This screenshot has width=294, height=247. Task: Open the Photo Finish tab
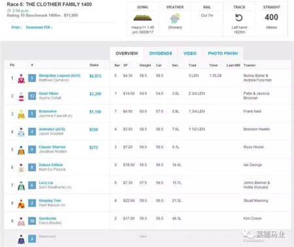(x=223, y=53)
